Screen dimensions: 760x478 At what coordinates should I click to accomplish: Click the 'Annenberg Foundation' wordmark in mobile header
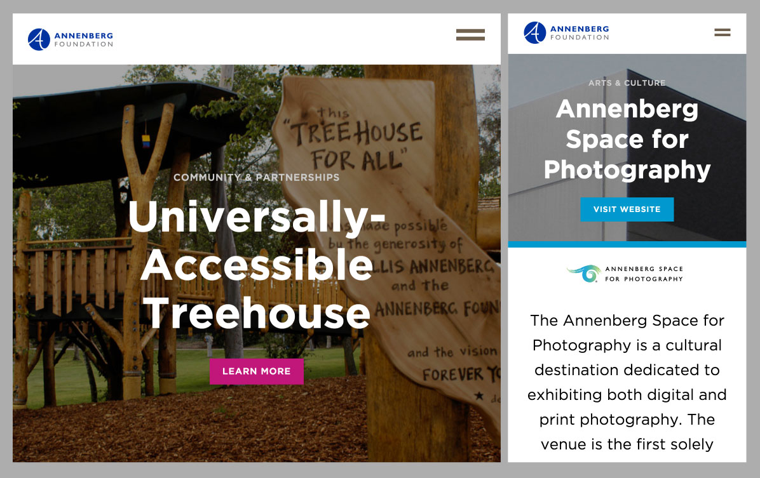coord(580,32)
